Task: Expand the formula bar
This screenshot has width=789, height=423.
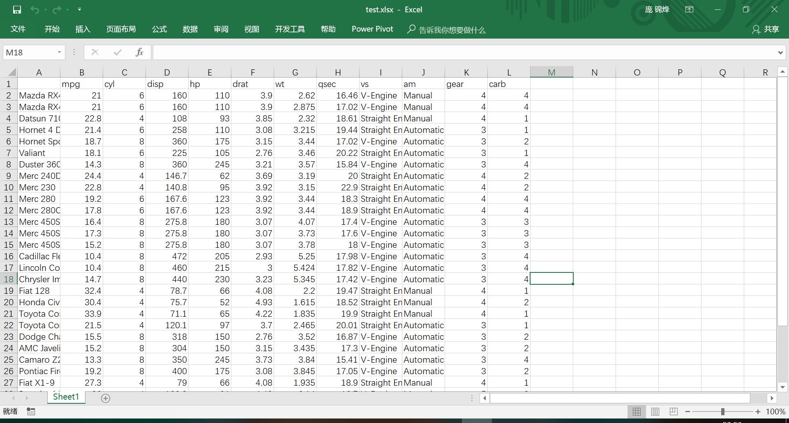Action: tap(780, 53)
